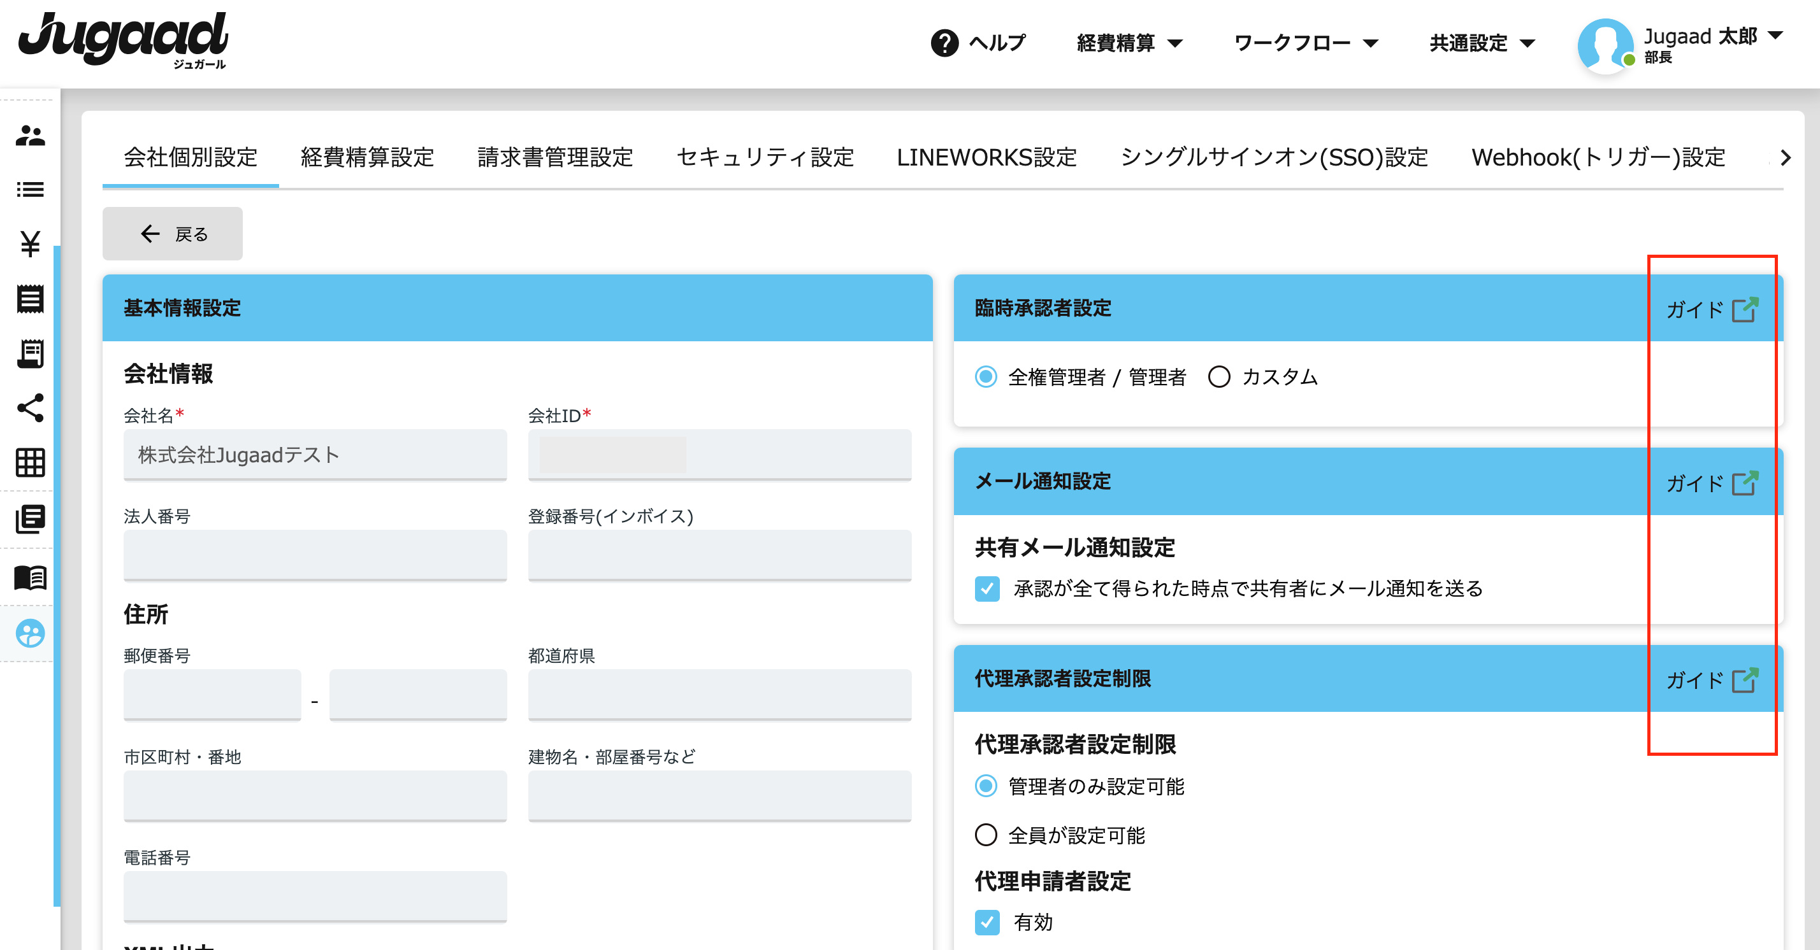Screen dimensions: 1820x950
Task: Click the 電話番号 input field
Action: click(315, 897)
